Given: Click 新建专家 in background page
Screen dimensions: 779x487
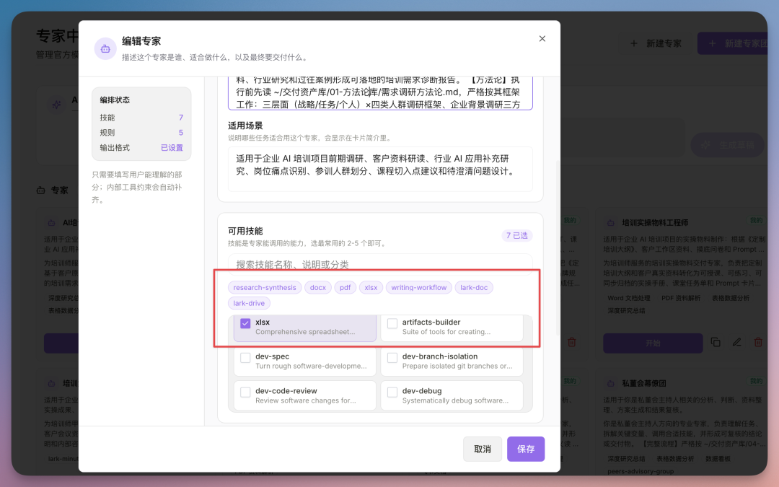Looking at the screenshot, I should coord(656,44).
